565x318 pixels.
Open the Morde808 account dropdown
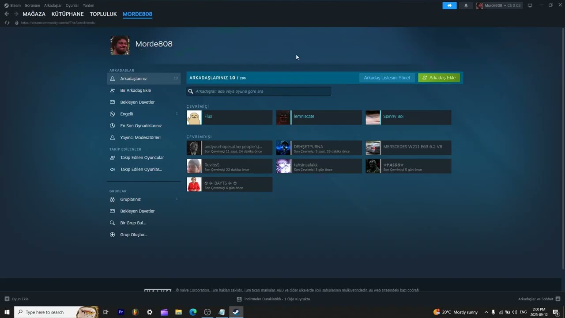[499, 5]
